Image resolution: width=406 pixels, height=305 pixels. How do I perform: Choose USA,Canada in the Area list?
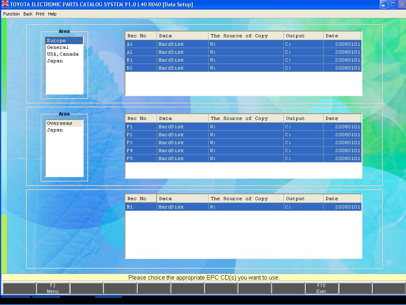point(63,54)
